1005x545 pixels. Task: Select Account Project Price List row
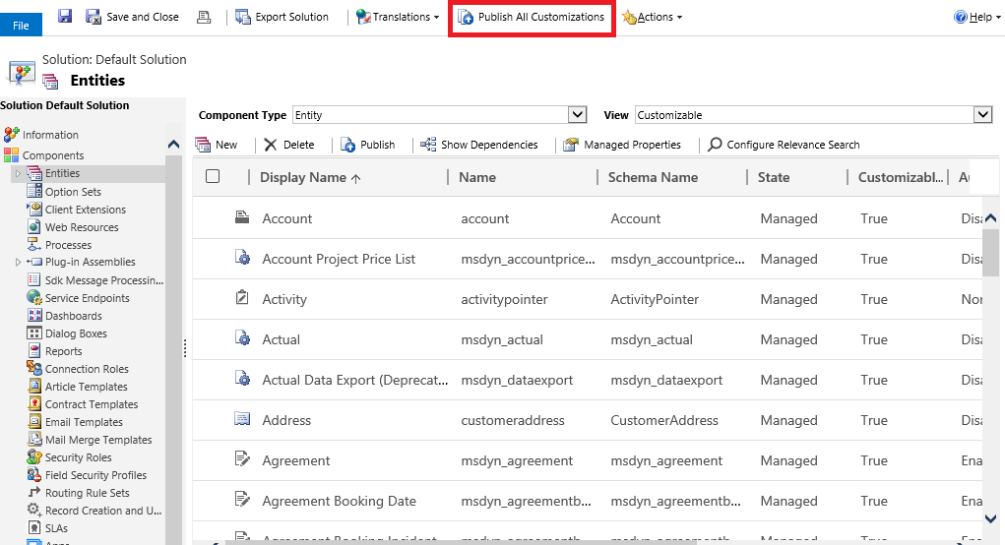pyautogui.click(x=588, y=259)
